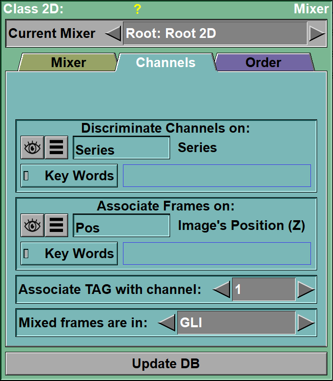Switch to the Mixer tab
The height and width of the screenshot is (381, 333).
coord(69,62)
